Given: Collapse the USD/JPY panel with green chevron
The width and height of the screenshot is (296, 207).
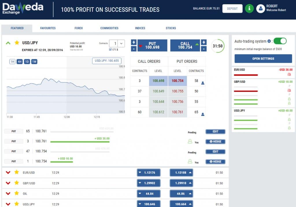Looking at the screenshot, I should coord(8,43).
